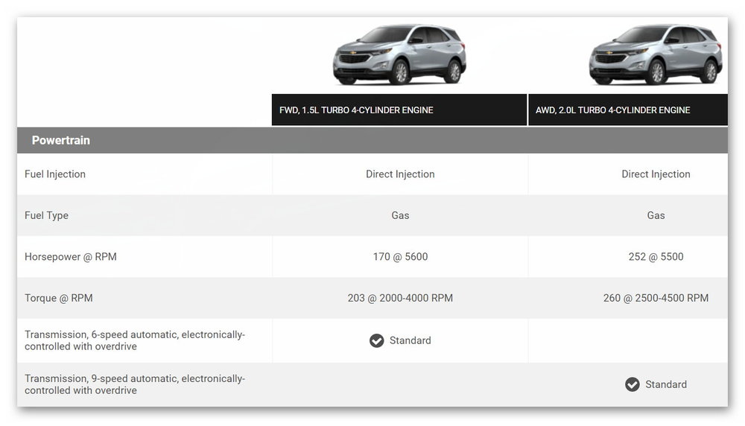Image resolution: width=745 pixels, height=426 pixels.
Task: Click the 170 @ 5600 horsepower value
Action: 400,257
